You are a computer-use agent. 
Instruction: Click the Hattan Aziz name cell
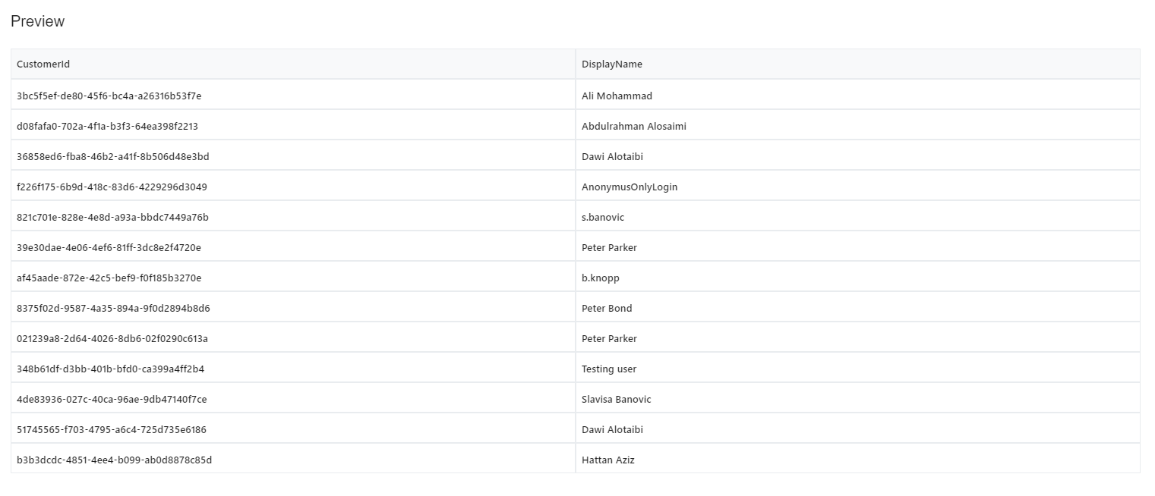pos(607,460)
